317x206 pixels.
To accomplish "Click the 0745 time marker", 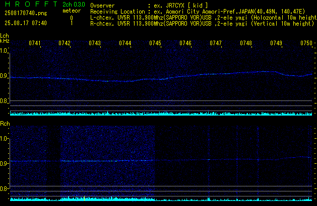I will (155, 43).
